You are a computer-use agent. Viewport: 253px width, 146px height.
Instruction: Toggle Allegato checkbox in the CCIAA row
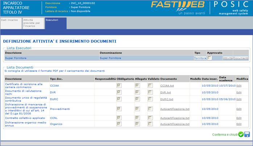click(x=137, y=85)
